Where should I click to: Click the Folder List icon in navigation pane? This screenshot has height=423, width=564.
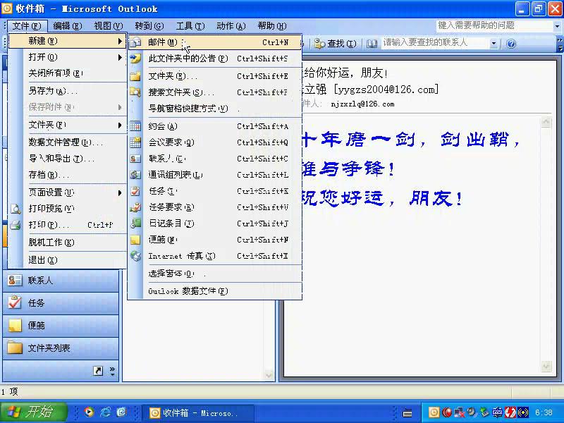[15, 348]
